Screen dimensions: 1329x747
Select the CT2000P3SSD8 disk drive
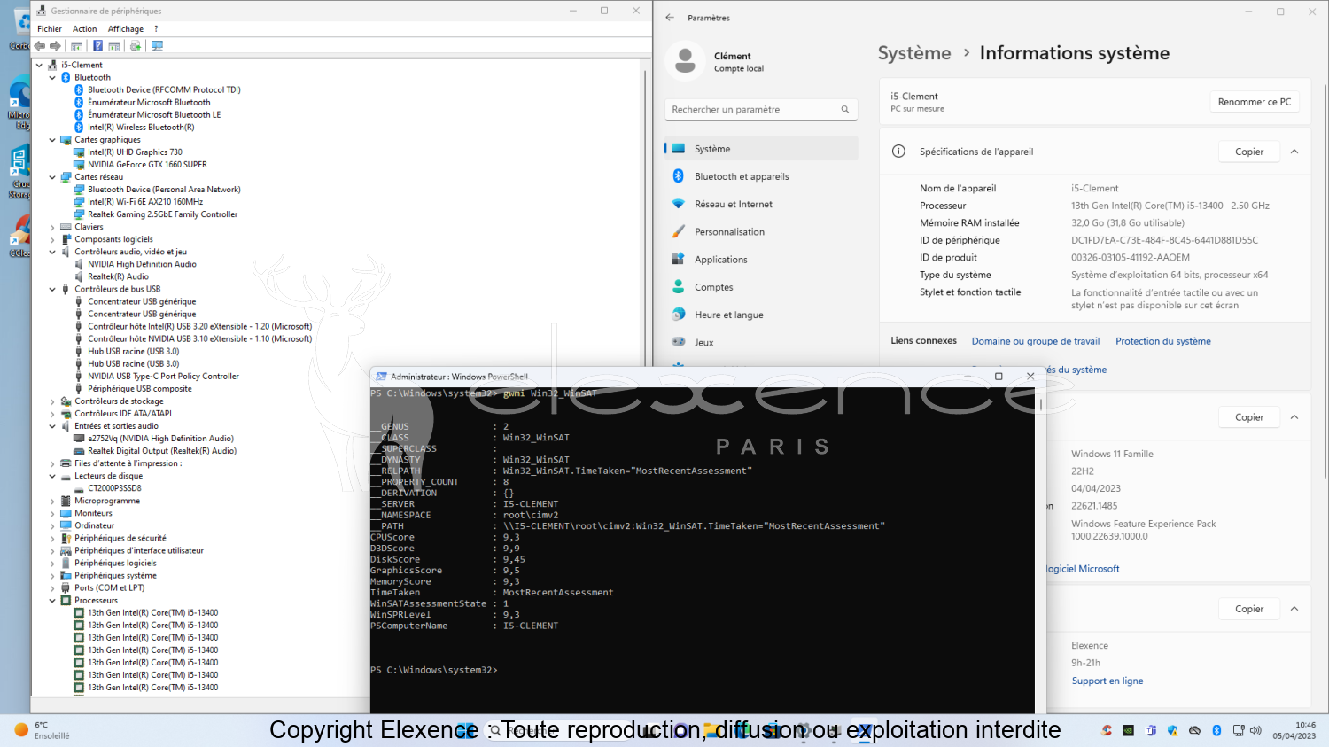coord(114,488)
